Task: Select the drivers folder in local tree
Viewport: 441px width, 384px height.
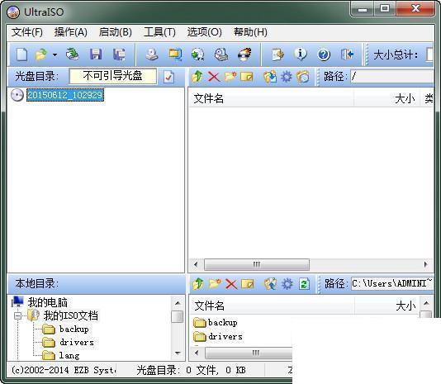Action: [76, 343]
